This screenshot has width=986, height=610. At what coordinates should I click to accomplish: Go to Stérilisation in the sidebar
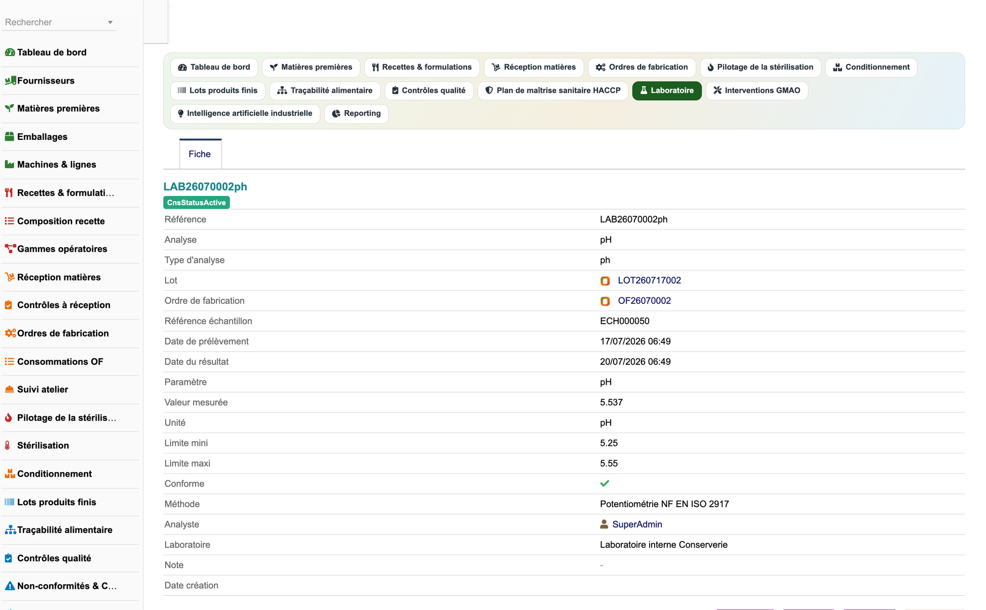coord(43,446)
